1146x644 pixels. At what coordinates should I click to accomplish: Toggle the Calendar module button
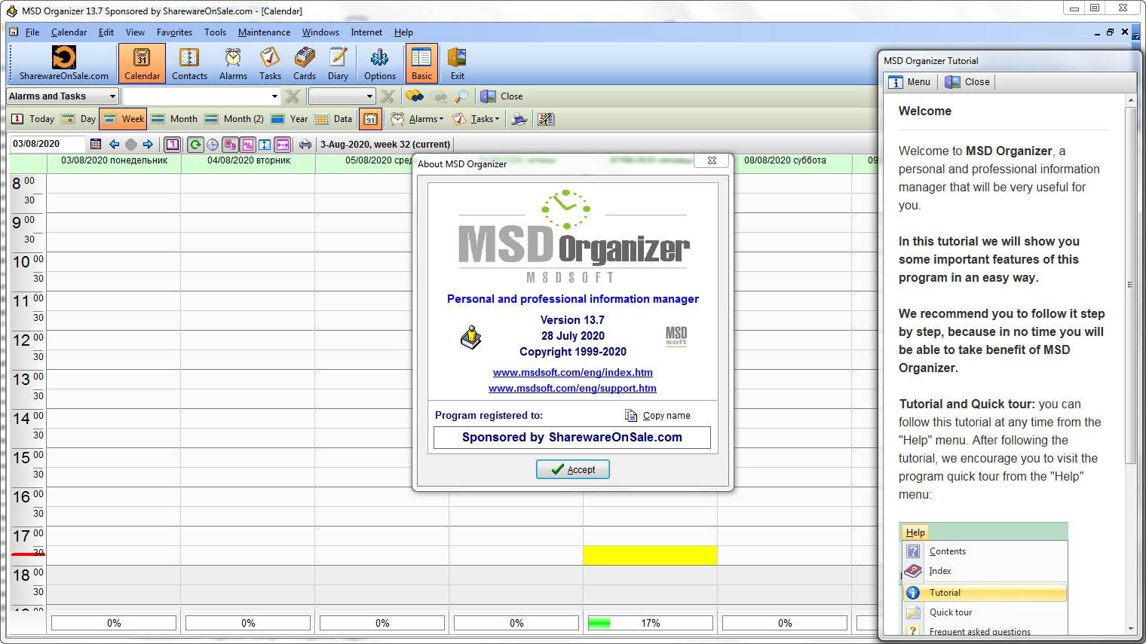[142, 63]
